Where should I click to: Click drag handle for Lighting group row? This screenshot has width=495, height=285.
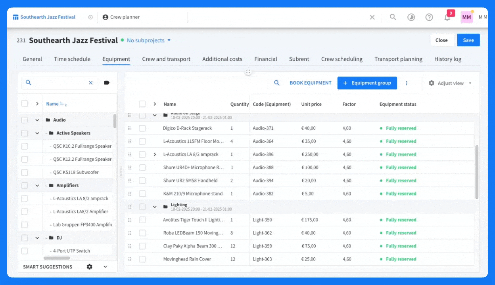click(x=129, y=207)
